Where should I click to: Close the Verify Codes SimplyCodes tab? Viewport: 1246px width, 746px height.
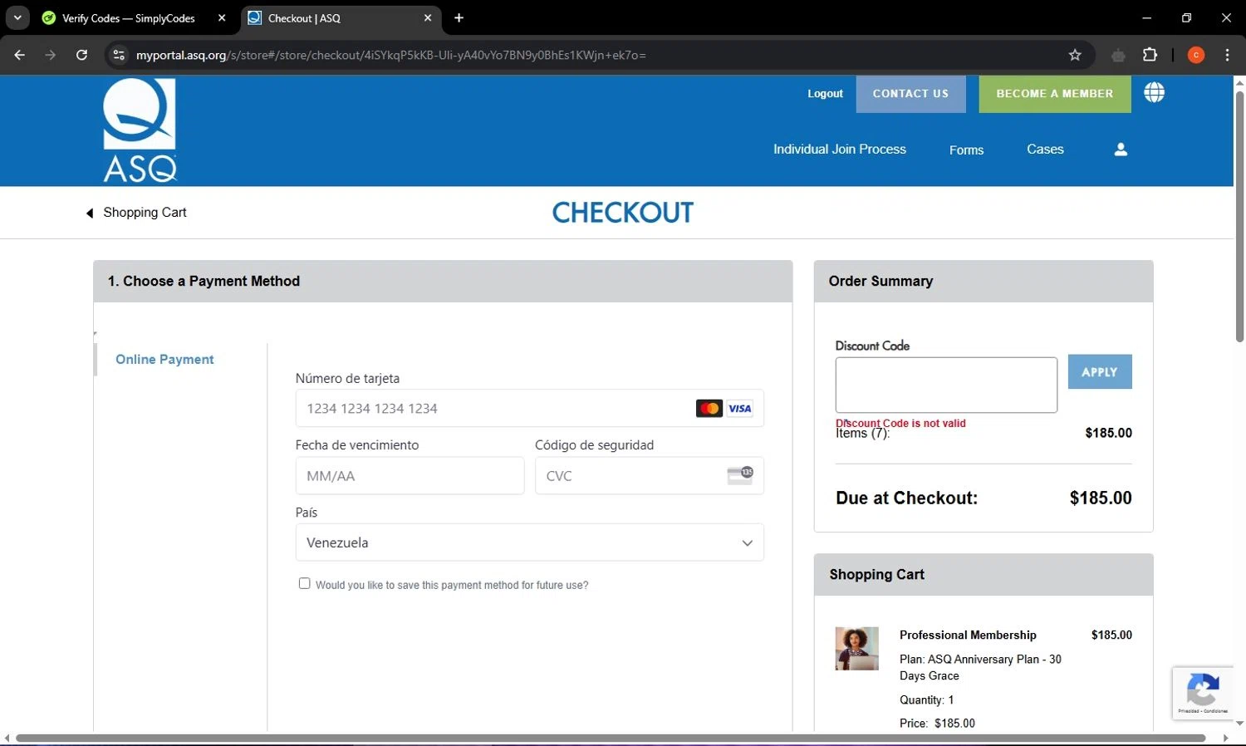tap(222, 17)
